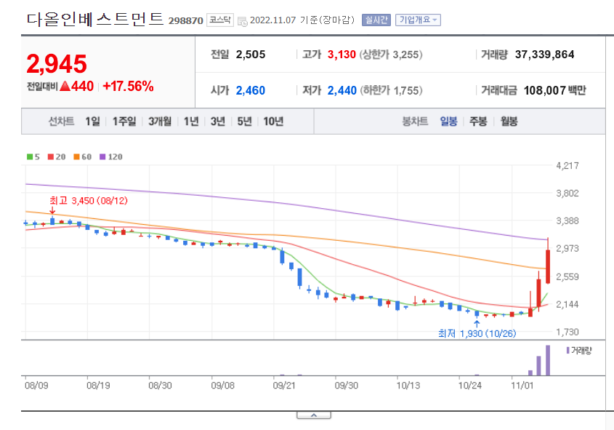Screen dimensions: 614x430
Task: Select the 1일 line chart tab
Action: [93, 122]
